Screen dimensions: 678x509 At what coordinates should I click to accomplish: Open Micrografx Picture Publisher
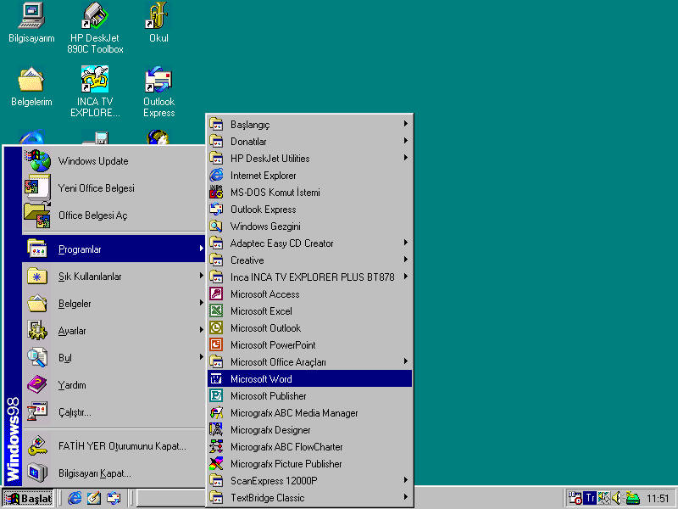tap(309, 463)
